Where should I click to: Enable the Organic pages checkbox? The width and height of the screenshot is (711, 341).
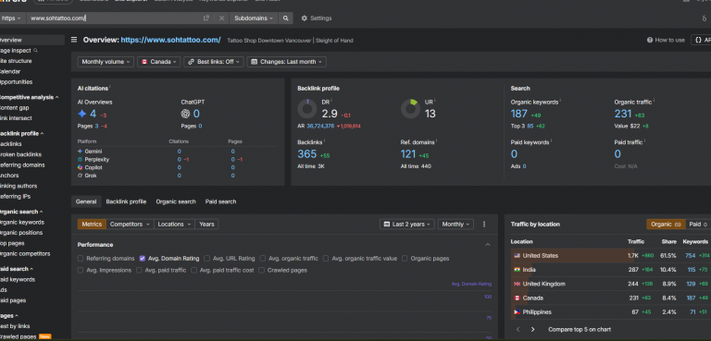[405, 259]
